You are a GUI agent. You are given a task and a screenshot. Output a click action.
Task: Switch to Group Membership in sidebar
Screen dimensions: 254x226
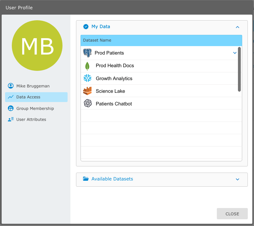(x=35, y=109)
